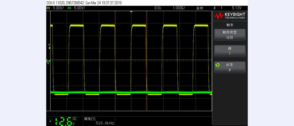Click the 1.000 time-per-division readout
The width and height of the screenshot is (294, 126).
(x=179, y=8)
